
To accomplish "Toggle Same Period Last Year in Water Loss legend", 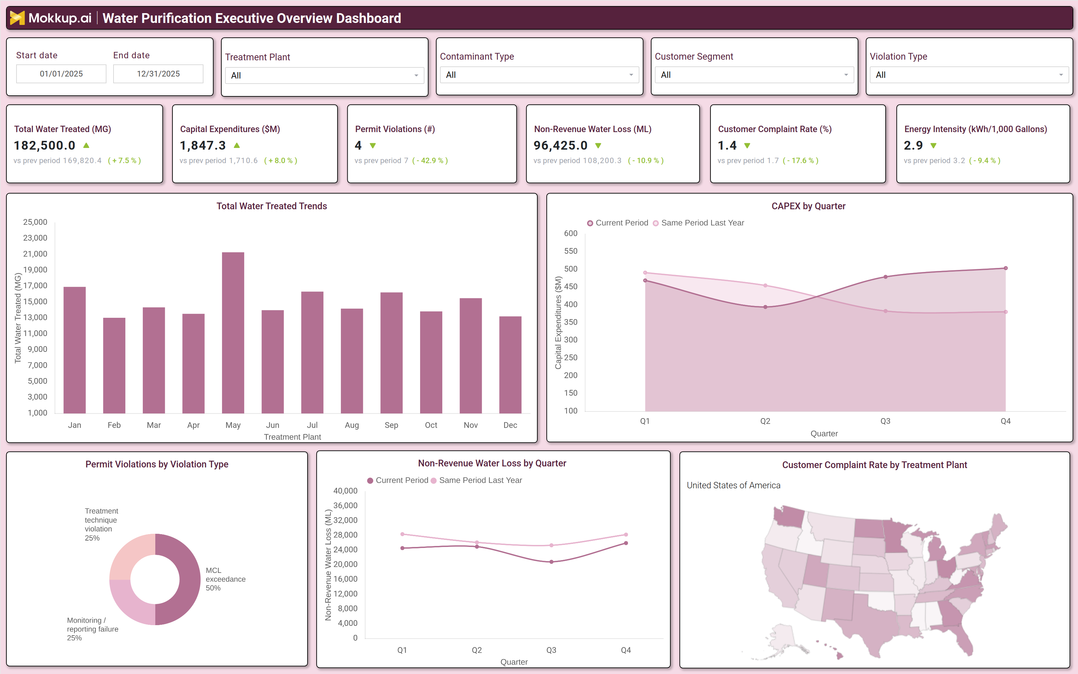I will (x=476, y=481).
